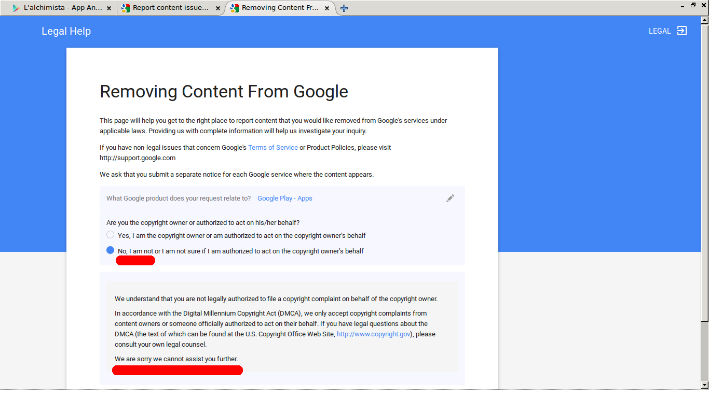The width and height of the screenshot is (709, 398).
Task: Switch to the Report content issue tab
Action: 171,8
